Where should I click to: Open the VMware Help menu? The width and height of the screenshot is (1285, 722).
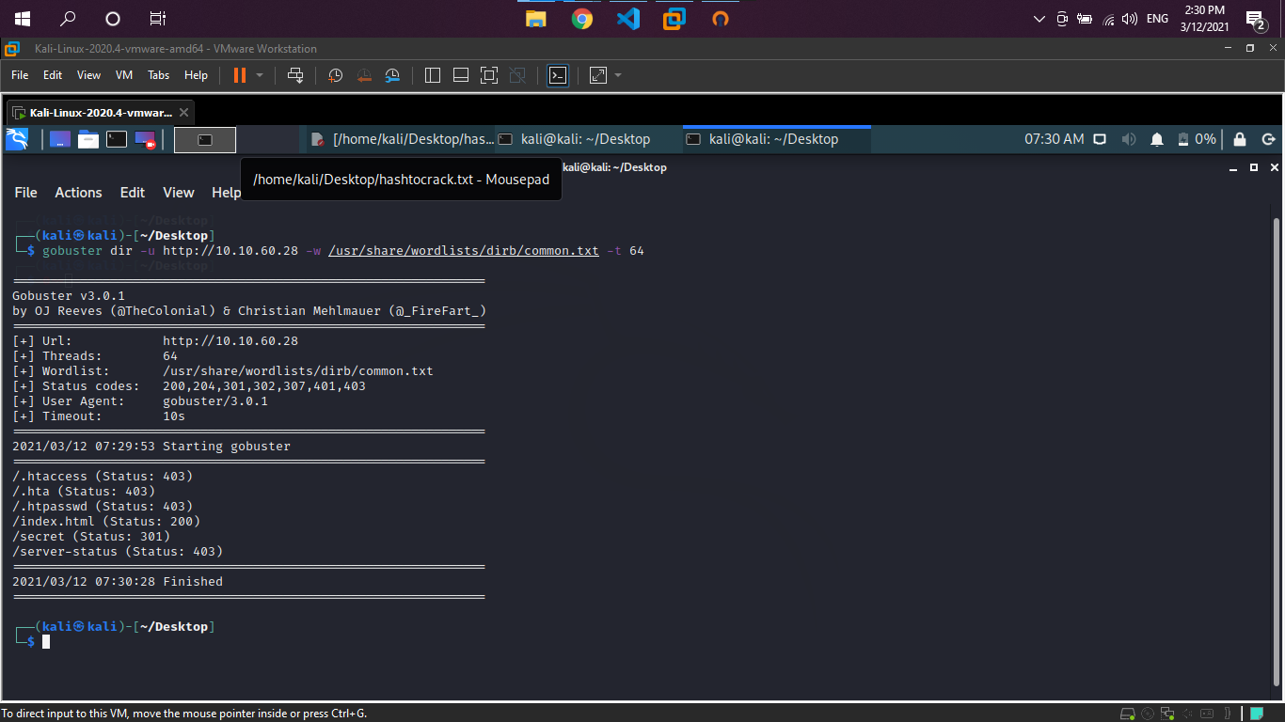[196, 75]
